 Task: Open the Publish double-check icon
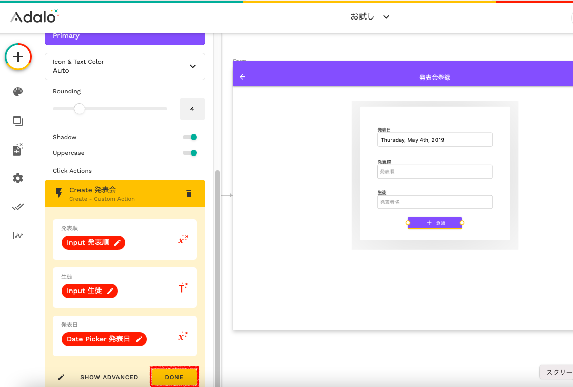click(18, 207)
